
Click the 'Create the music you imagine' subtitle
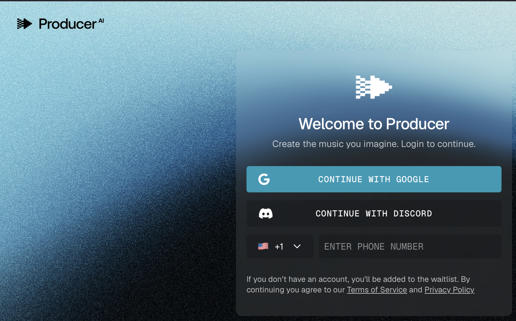374,144
